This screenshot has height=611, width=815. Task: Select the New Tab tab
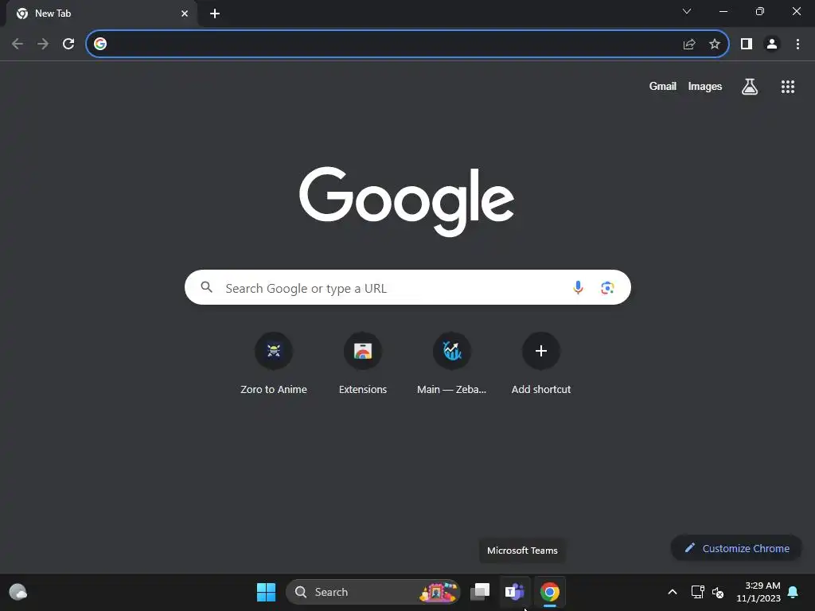[x=102, y=14]
